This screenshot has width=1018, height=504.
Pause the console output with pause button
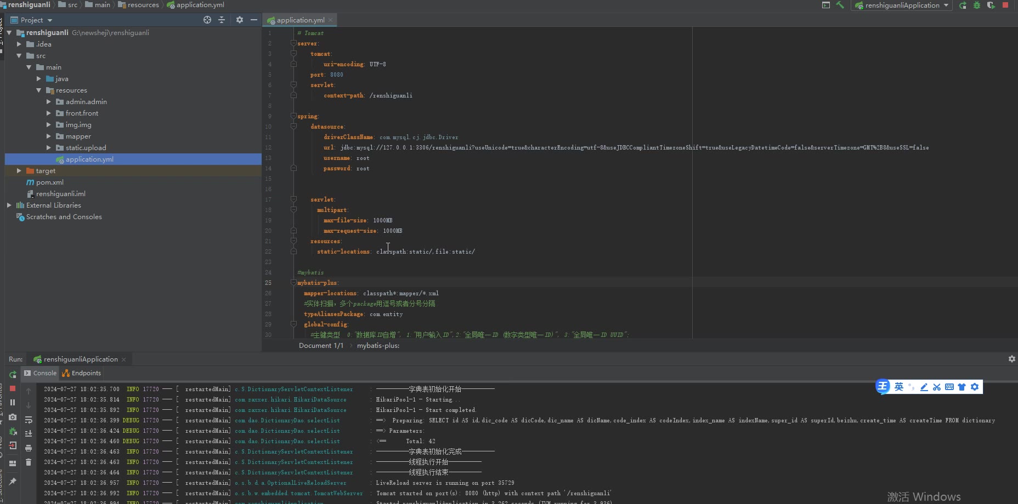click(13, 402)
